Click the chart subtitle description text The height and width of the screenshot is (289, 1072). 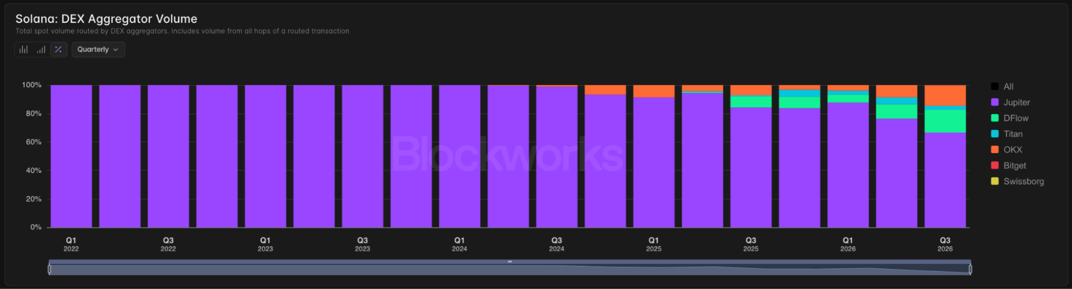182,31
